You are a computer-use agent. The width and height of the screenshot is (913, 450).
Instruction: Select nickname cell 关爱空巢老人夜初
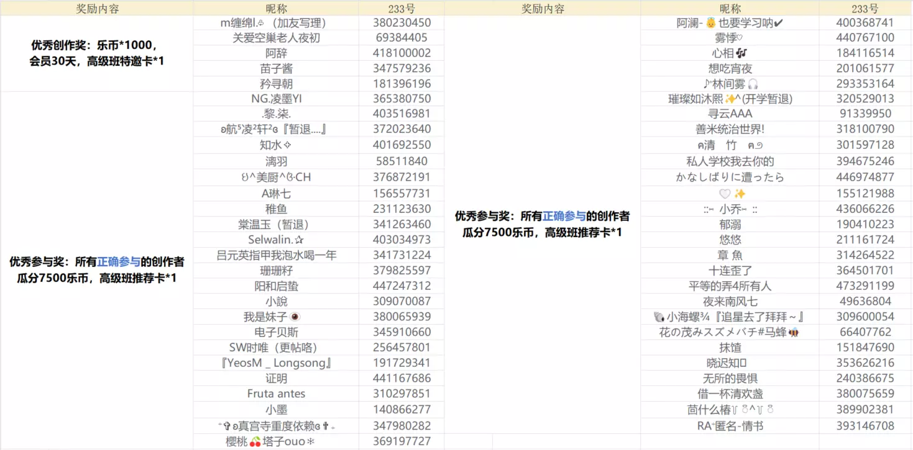[x=276, y=38]
